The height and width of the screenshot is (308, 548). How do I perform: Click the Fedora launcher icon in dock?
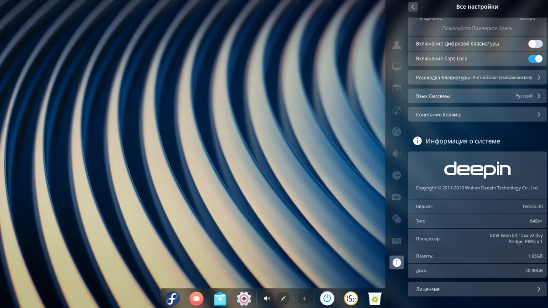point(172,299)
